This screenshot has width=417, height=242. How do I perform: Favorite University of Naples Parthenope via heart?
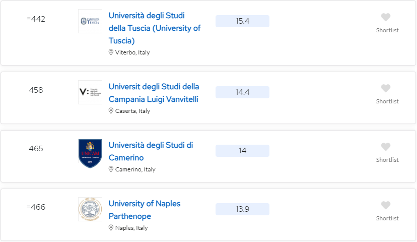(x=386, y=205)
